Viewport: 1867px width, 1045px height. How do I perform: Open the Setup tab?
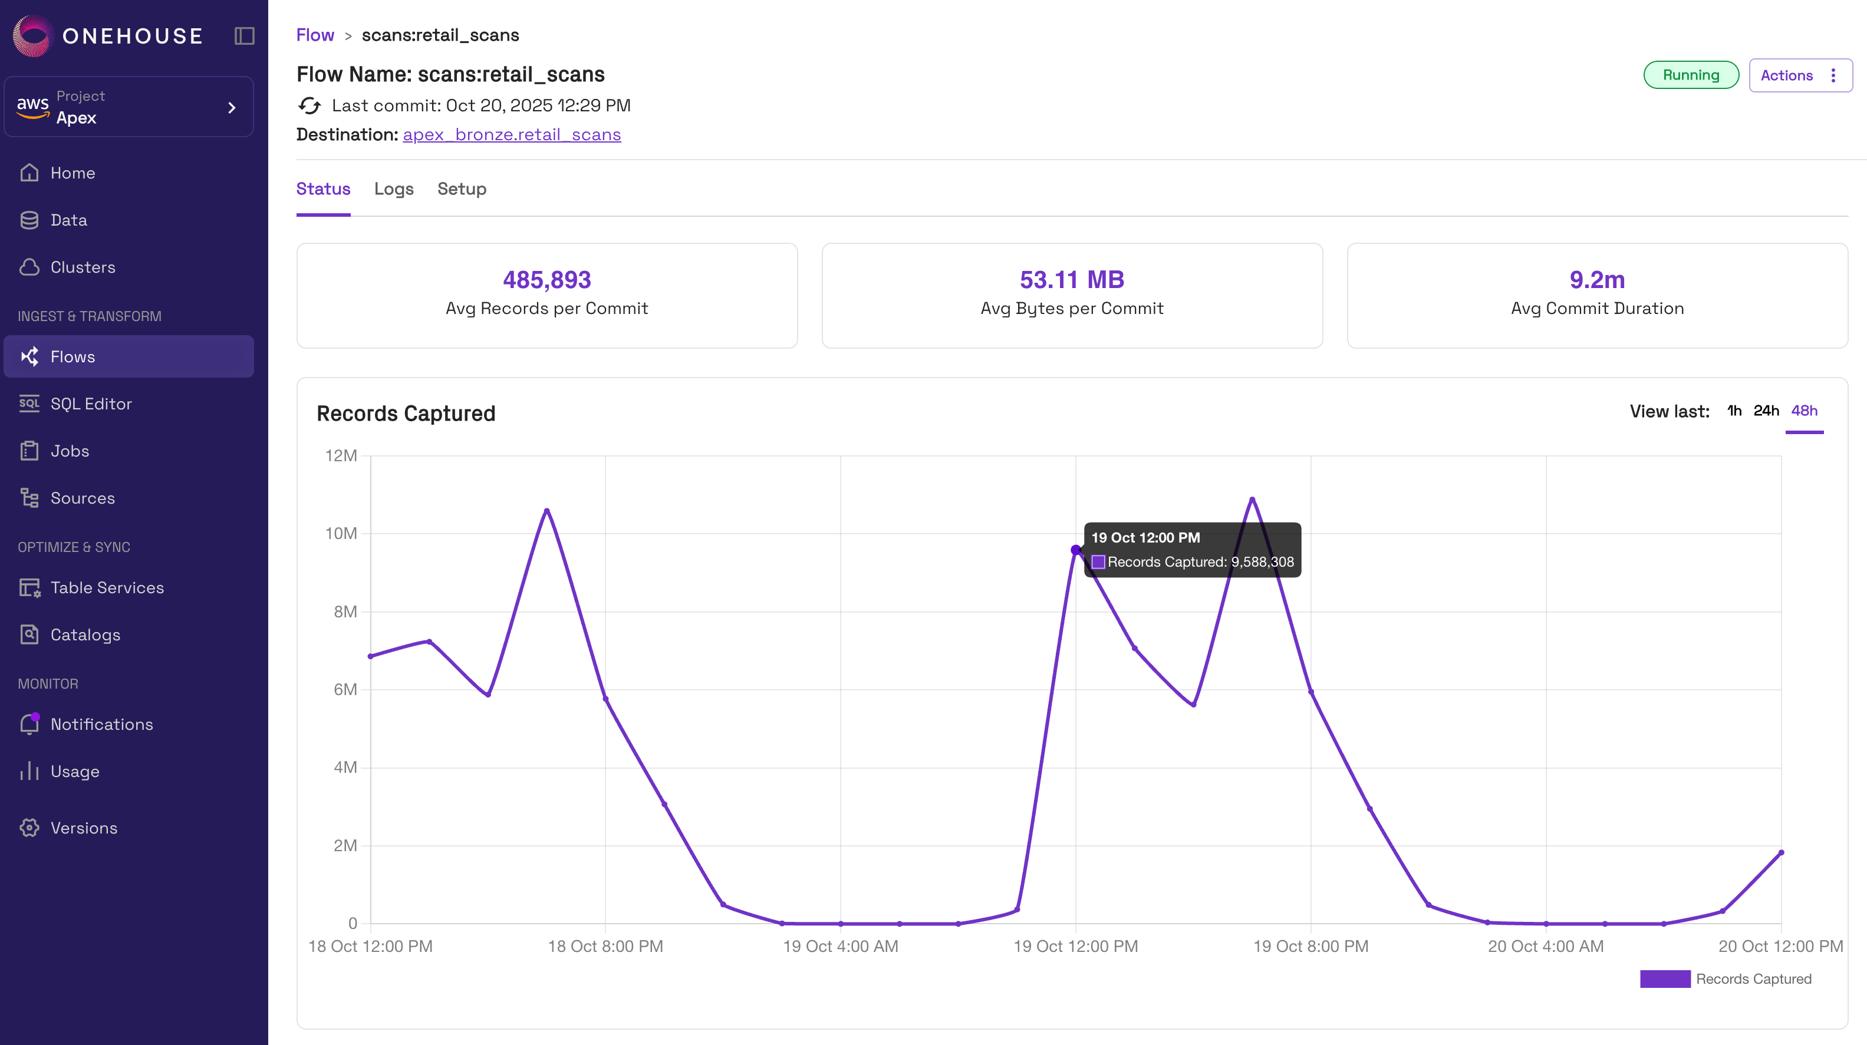[x=462, y=189]
